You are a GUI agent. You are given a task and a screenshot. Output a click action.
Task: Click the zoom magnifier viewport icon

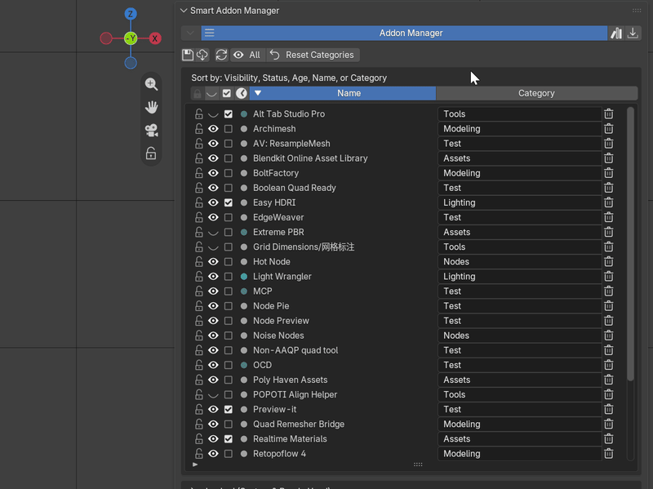click(x=151, y=84)
